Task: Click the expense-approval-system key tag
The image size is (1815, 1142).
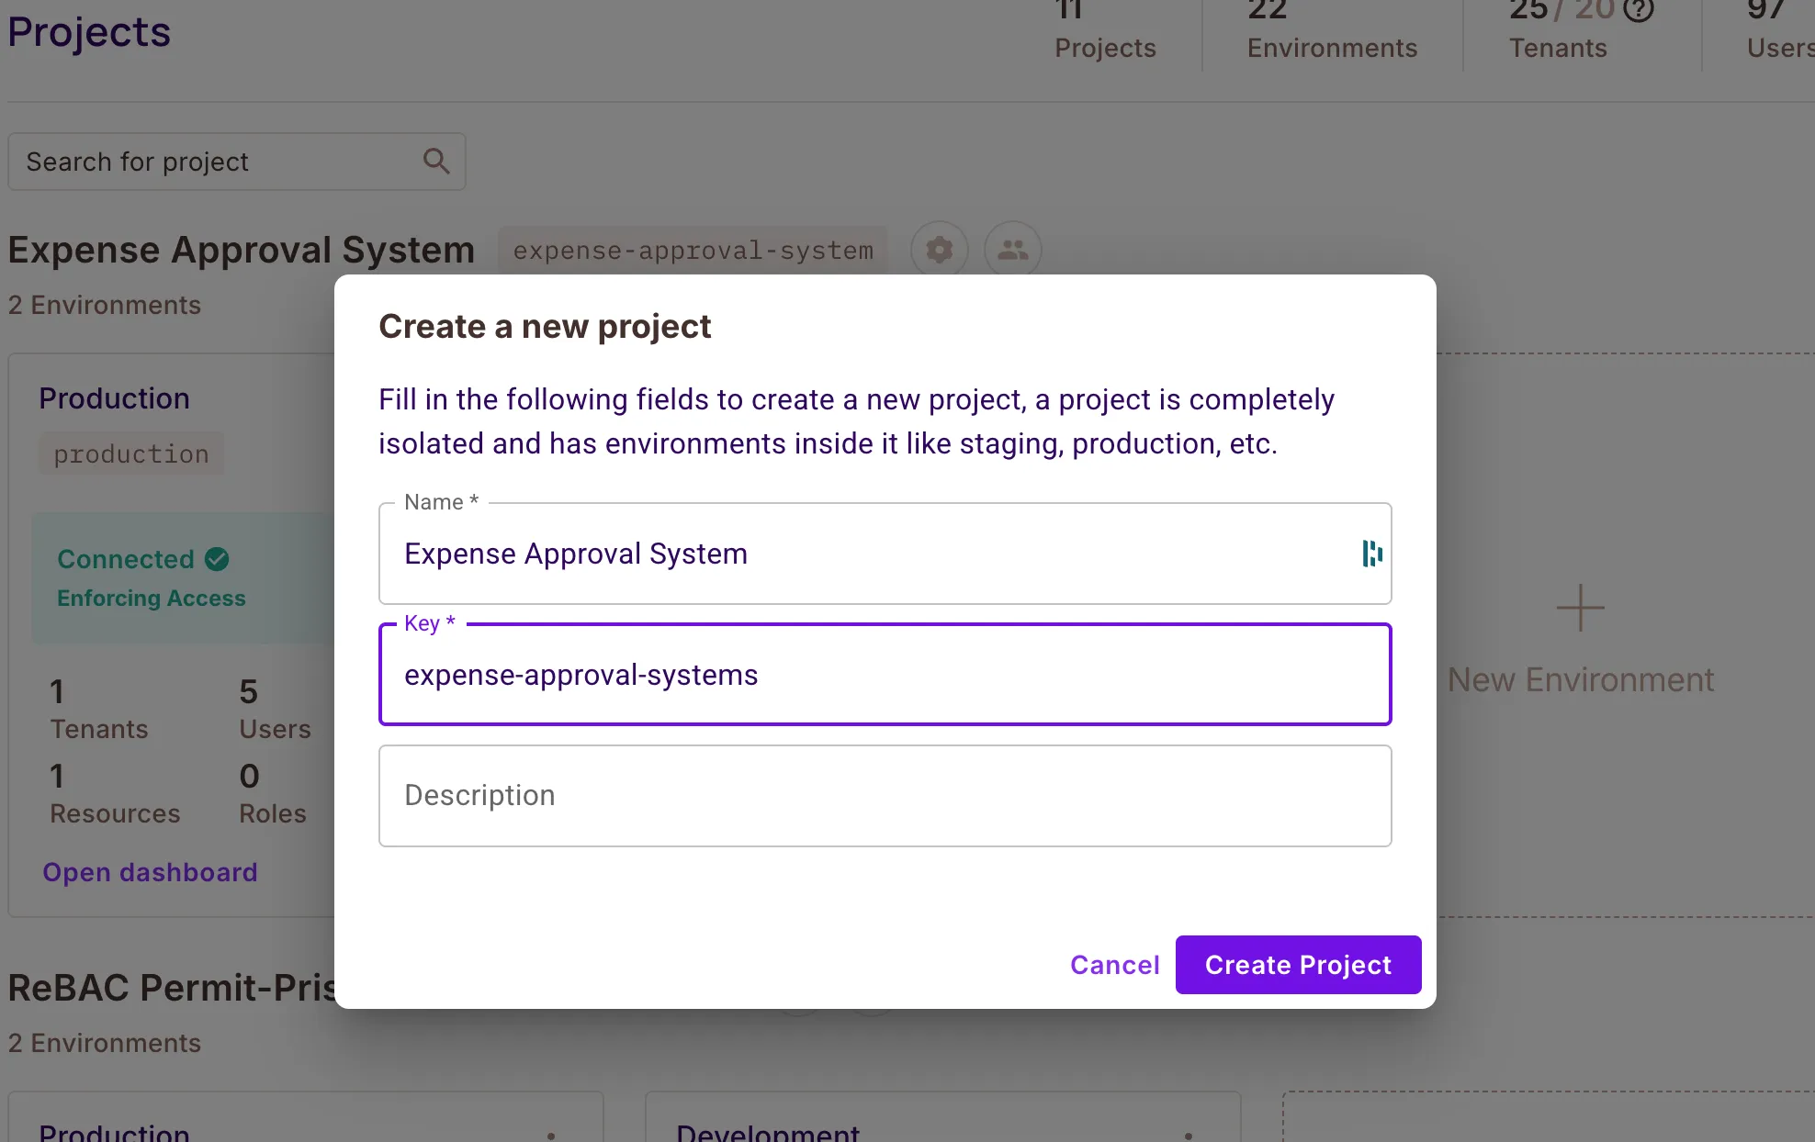Action: click(693, 251)
